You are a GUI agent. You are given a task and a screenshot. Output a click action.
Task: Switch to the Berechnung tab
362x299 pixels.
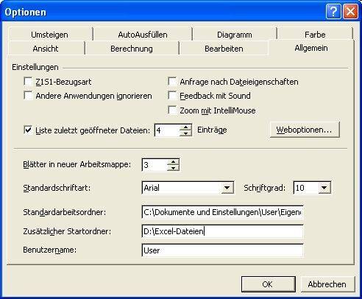pos(132,49)
